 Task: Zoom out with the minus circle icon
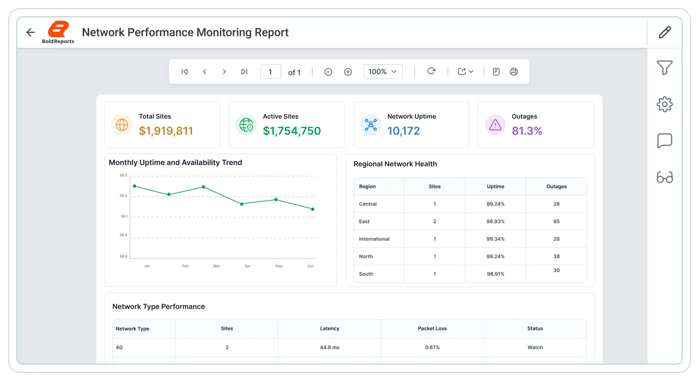(328, 72)
